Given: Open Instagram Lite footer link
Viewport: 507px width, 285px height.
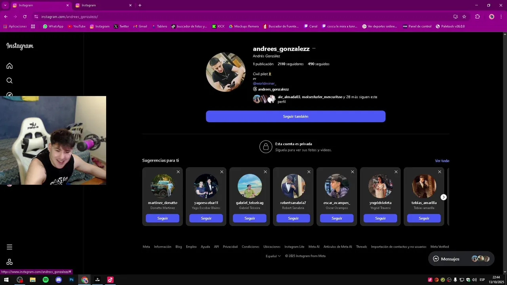Looking at the screenshot, I should [x=294, y=247].
